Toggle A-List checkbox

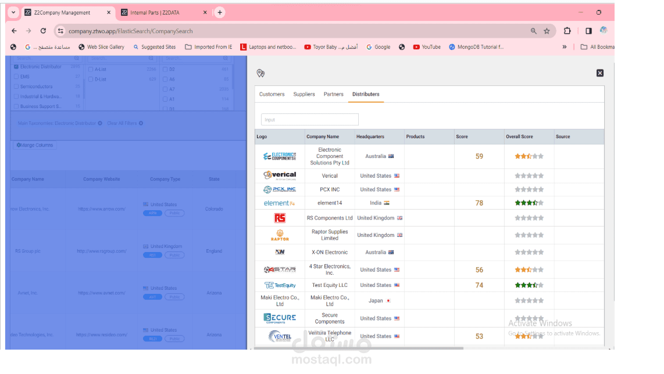[x=91, y=69]
